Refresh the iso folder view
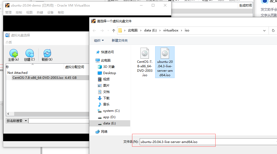The height and width of the screenshot is (154, 277). click(273, 31)
